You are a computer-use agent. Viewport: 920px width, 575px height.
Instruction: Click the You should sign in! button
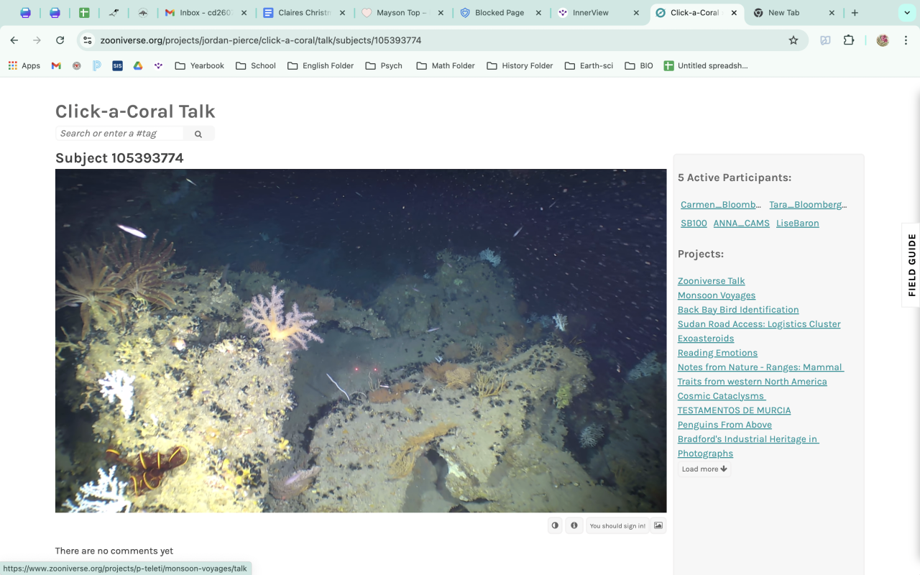pos(617,525)
